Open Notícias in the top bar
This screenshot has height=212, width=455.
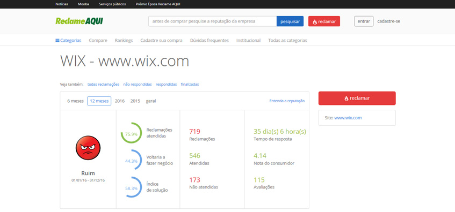(62, 4)
